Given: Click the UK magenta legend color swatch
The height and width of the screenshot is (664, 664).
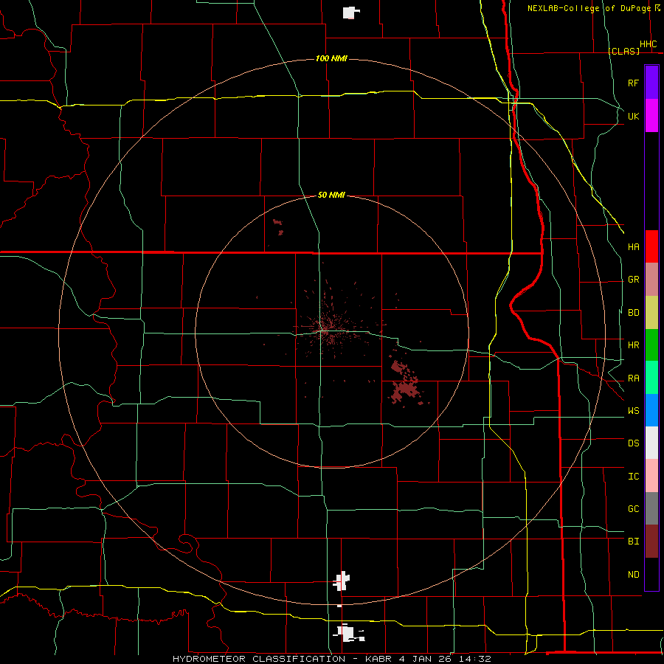Looking at the screenshot, I should point(651,116).
